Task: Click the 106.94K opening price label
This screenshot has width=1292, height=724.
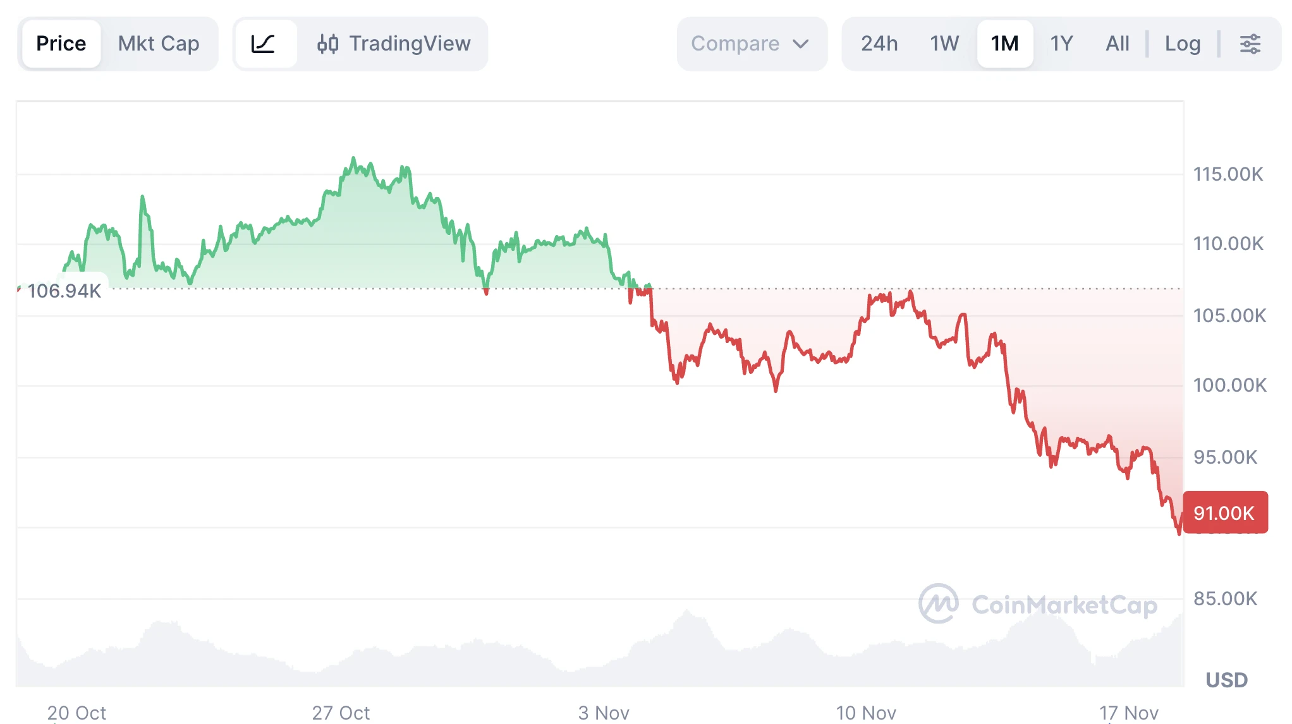Action: coord(64,291)
